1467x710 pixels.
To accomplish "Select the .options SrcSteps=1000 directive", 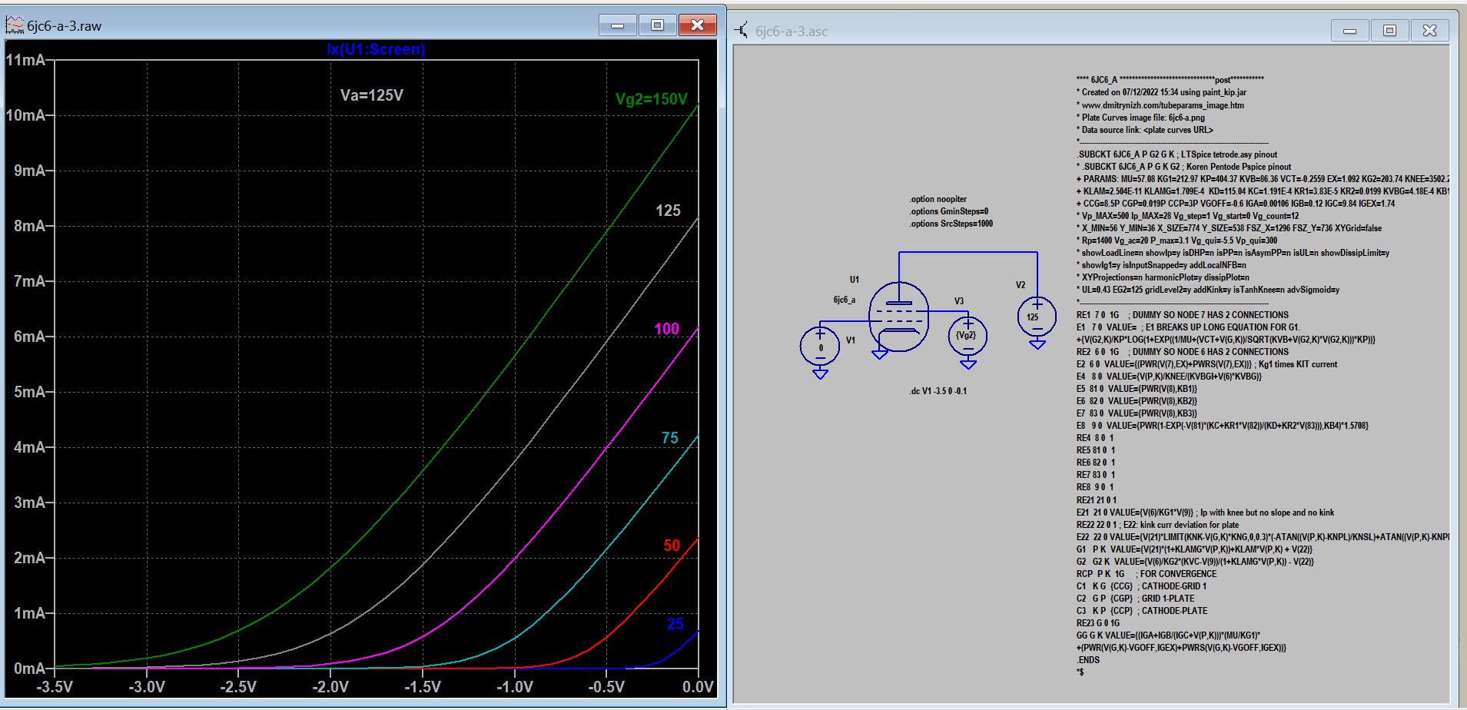I will coord(951,224).
